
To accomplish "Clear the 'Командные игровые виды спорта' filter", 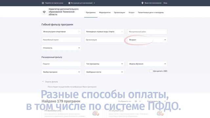I will point(122,31).
